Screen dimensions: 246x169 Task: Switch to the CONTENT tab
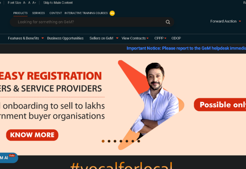click(55, 13)
